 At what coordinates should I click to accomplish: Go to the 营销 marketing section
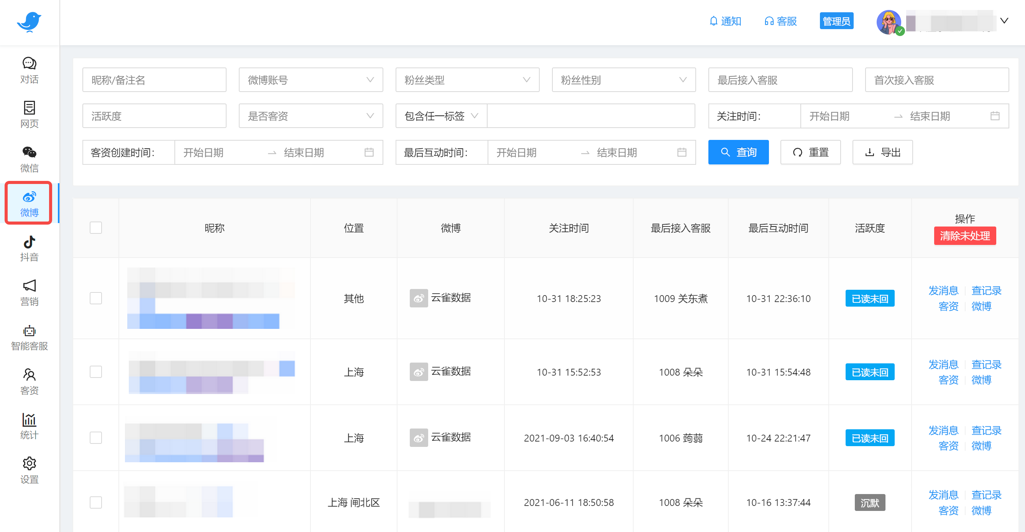[x=29, y=293]
